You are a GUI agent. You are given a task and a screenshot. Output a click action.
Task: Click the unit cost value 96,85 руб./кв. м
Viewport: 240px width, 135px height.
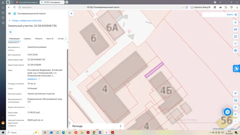coord(35,120)
